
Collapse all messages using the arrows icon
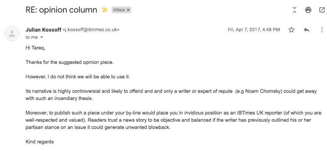[295, 10]
